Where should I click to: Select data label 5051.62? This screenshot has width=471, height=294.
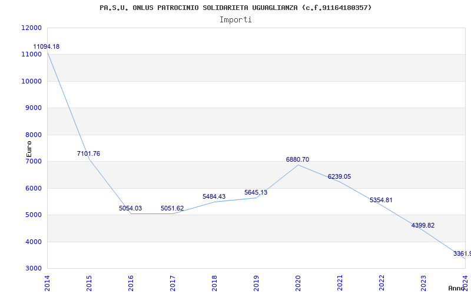pyautogui.click(x=172, y=208)
